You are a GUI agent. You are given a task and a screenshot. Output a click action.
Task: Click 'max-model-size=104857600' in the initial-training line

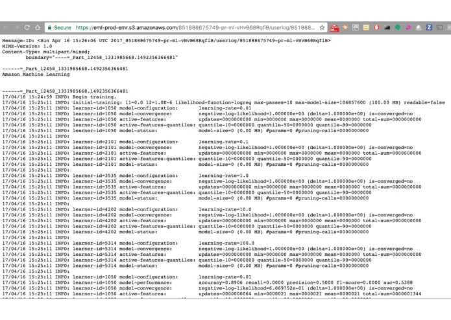coord(330,102)
